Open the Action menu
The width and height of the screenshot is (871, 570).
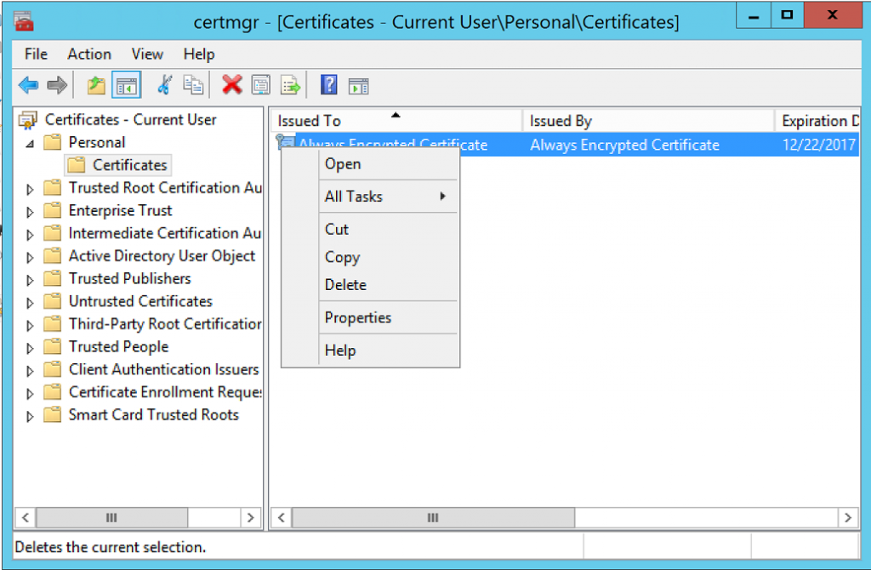pyautogui.click(x=89, y=54)
